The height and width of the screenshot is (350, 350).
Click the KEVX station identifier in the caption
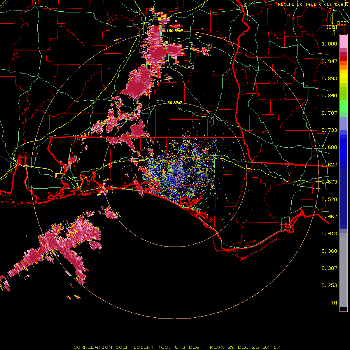(x=217, y=347)
